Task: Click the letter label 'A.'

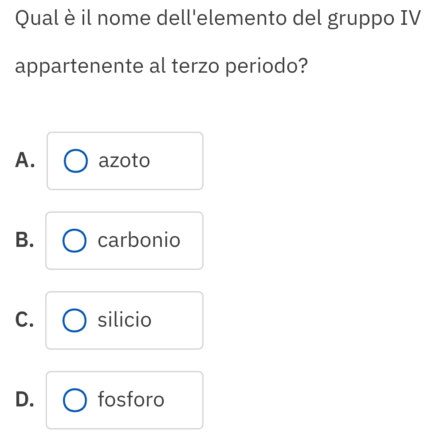Action: pyautogui.click(x=25, y=160)
